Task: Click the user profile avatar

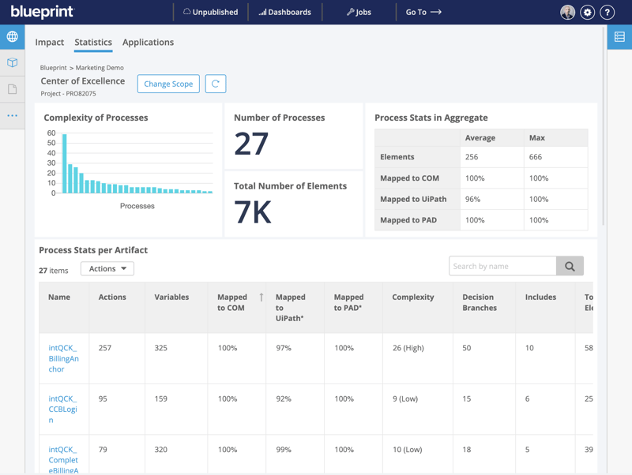Action: pyautogui.click(x=567, y=13)
